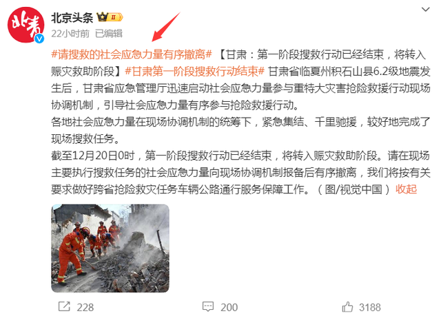The image size is (441, 316).
Task: Click the gold crown membership badge
Action: (x=103, y=17)
